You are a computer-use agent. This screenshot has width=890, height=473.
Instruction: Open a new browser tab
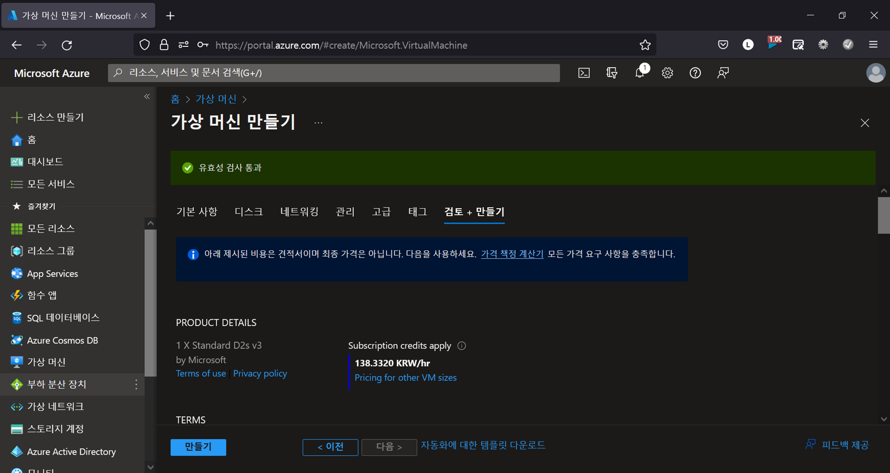point(170,16)
